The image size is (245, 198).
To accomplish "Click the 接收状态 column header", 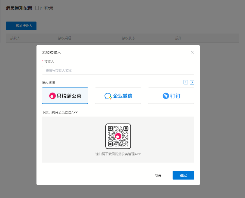I will tap(128, 38).
